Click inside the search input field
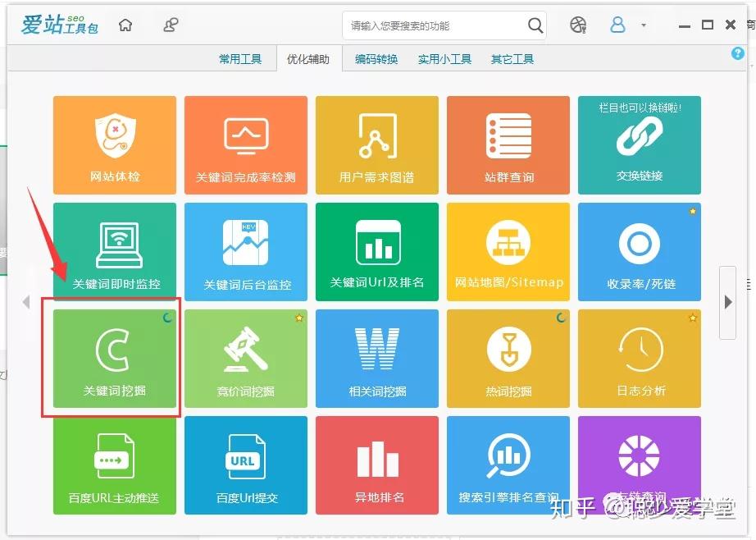 (x=435, y=25)
